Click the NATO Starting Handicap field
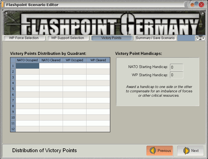Image resolution: width=208 pixels, height=159 pixels. click(177, 67)
